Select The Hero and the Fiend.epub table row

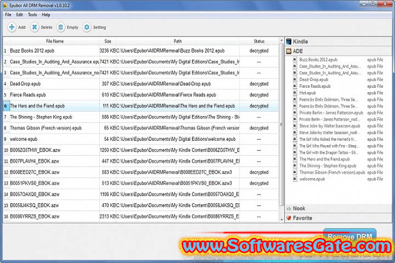tap(141, 106)
